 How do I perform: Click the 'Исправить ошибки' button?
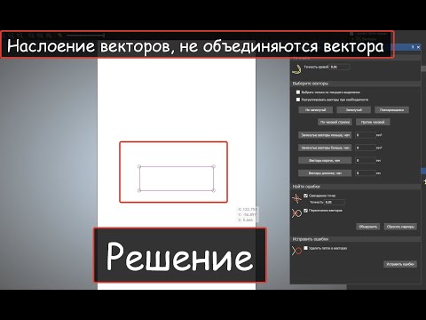400,264
